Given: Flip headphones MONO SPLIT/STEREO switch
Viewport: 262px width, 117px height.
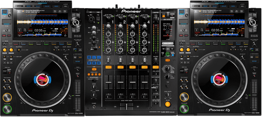Looking at the screenshot, I should click(x=94, y=81).
